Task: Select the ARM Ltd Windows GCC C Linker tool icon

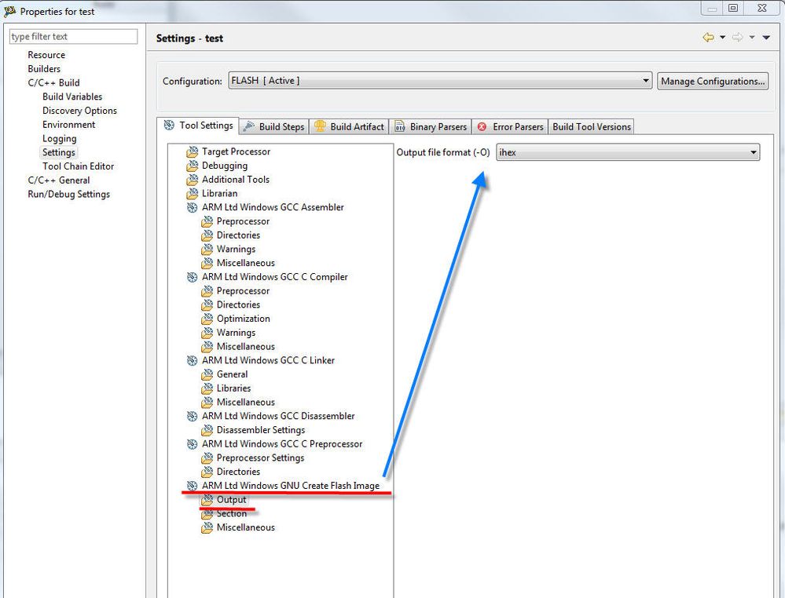Action: (192, 360)
